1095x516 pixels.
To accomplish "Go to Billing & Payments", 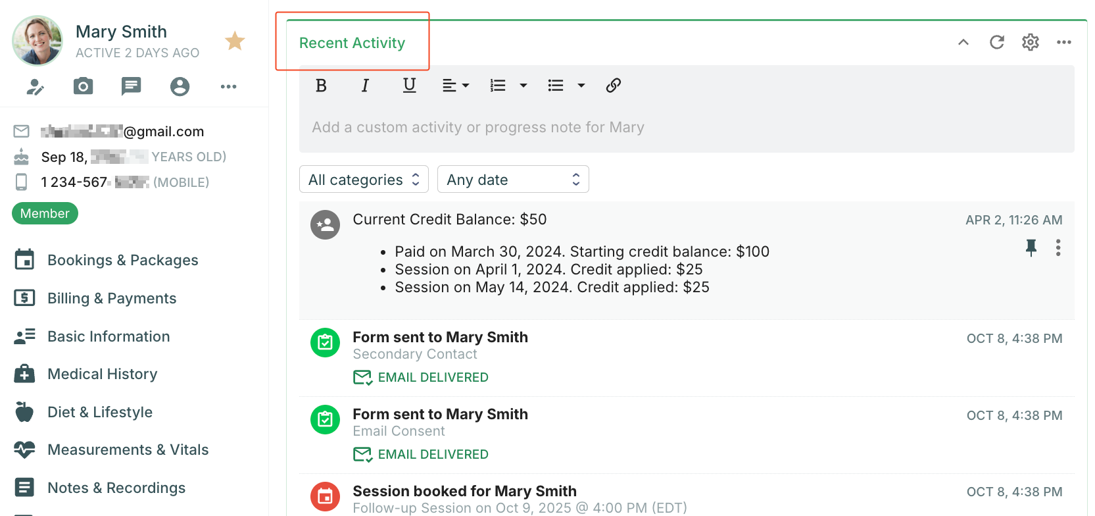I will (x=112, y=298).
